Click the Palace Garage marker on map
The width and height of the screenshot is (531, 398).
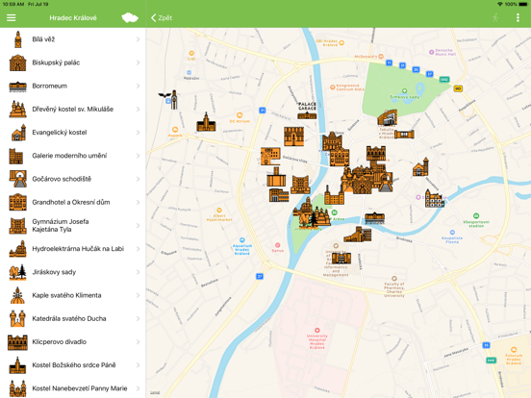[307, 111]
